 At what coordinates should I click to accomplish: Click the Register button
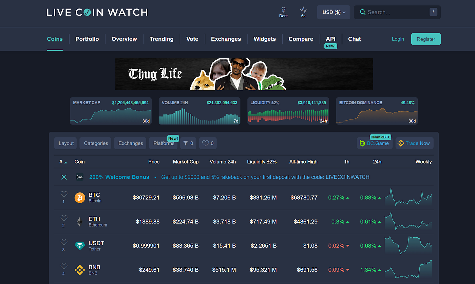click(x=426, y=39)
